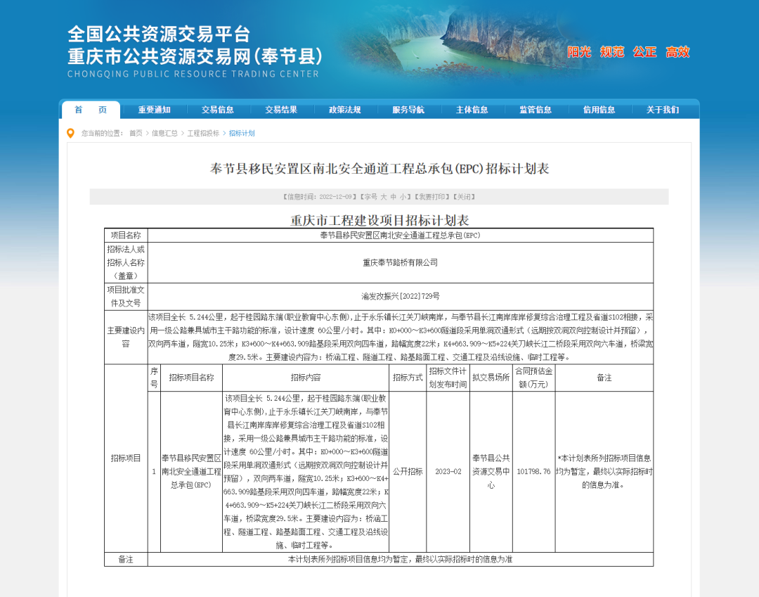Click the 招标计划 breadcrumb link
This screenshot has height=597, width=759.
(242, 133)
